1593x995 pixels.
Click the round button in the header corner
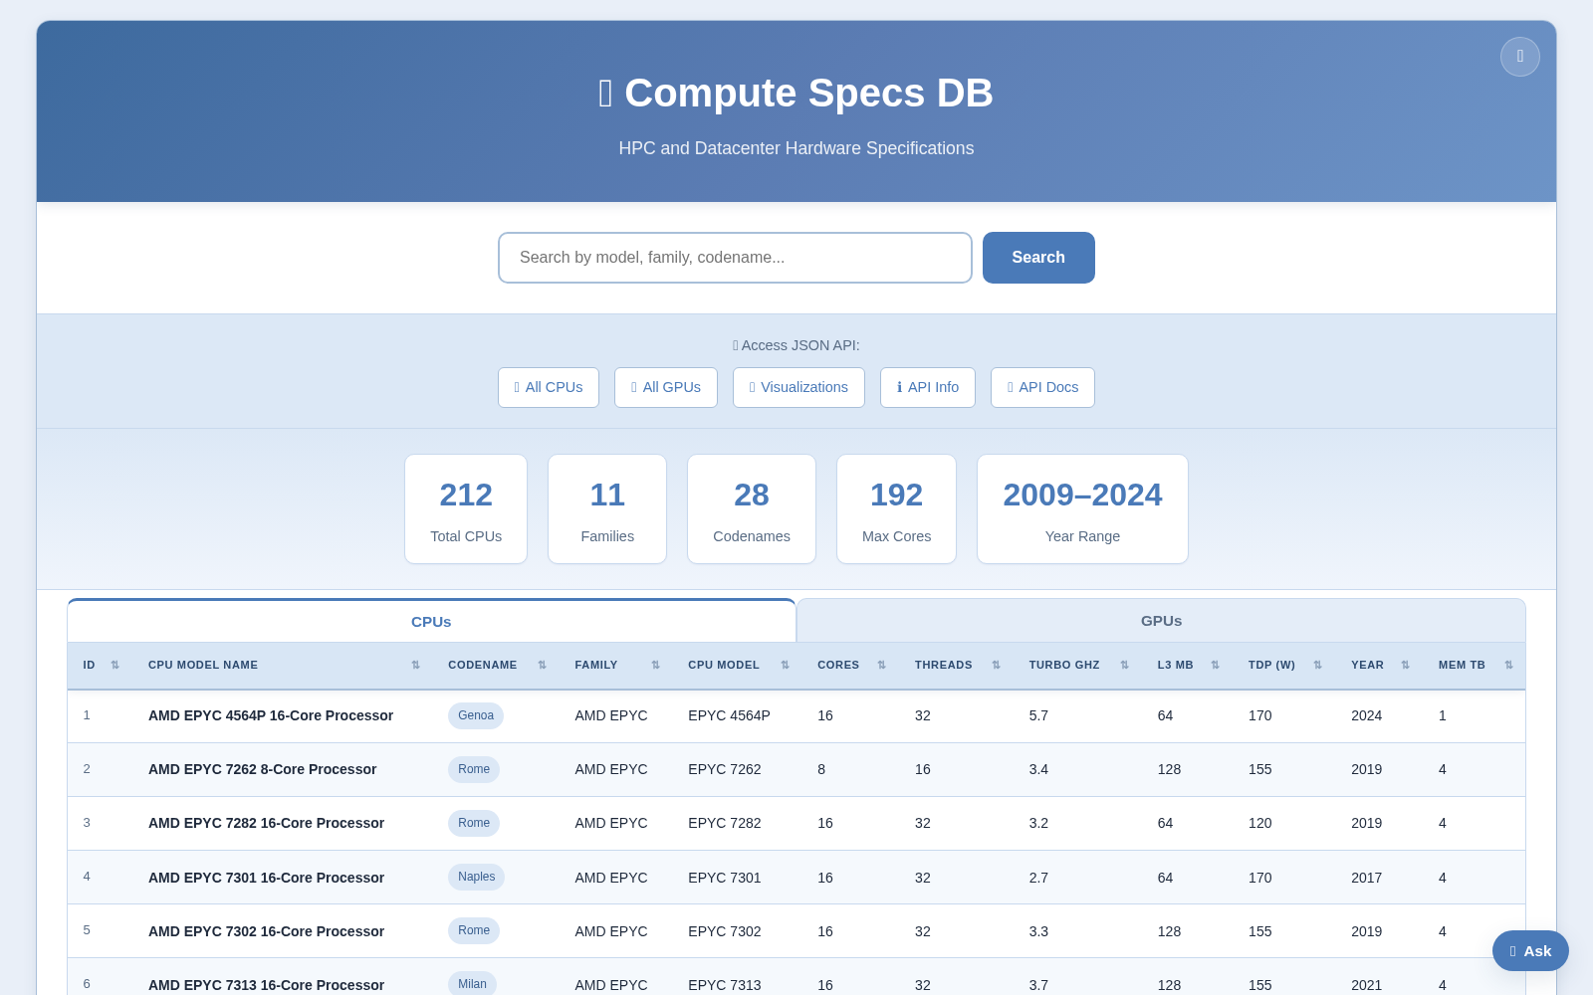(x=1519, y=57)
